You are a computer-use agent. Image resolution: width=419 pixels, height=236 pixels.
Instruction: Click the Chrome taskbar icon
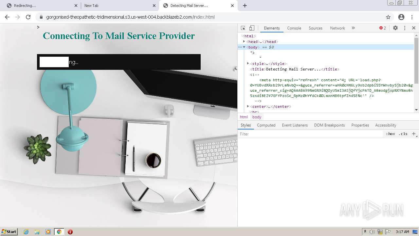[x=59, y=232]
